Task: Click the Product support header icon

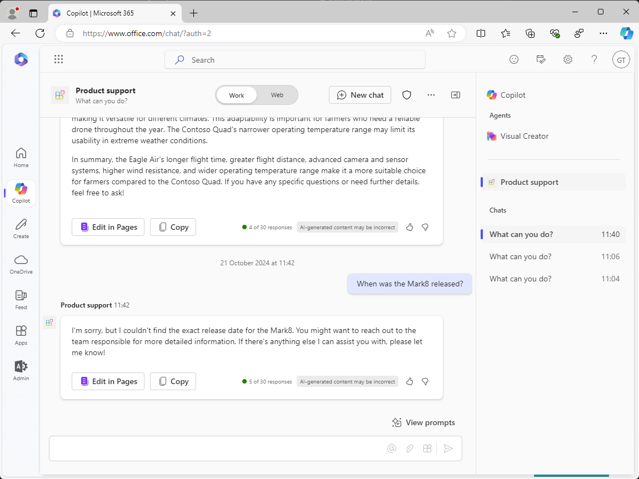Action: [59, 95]
